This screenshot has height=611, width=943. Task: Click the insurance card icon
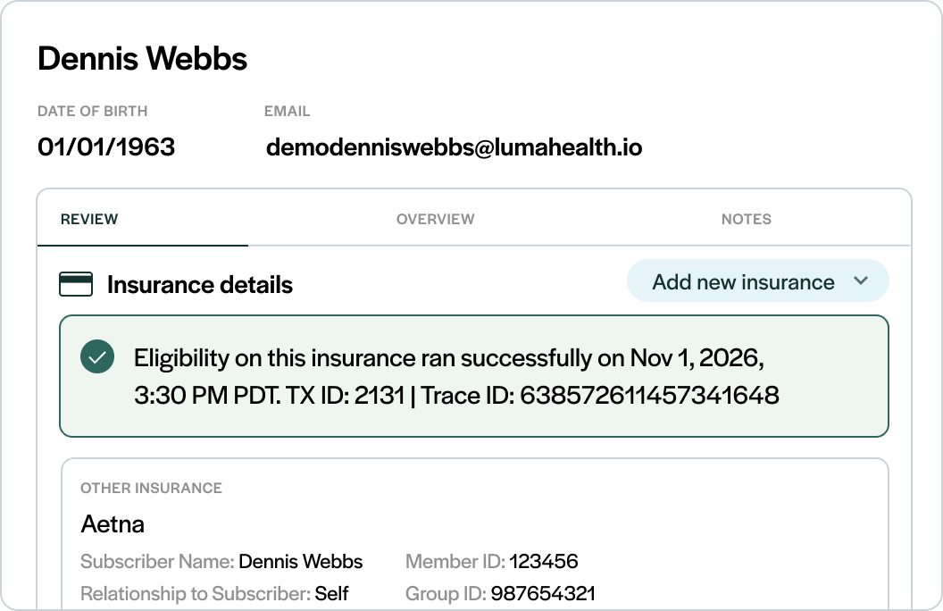tap(76, 284)
